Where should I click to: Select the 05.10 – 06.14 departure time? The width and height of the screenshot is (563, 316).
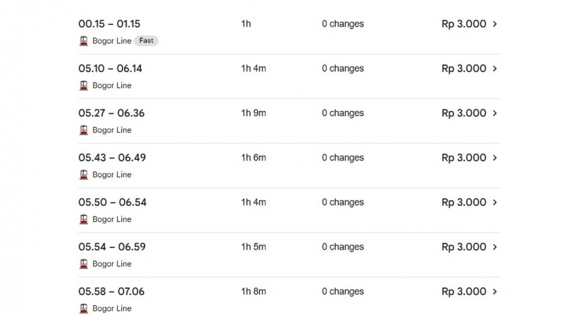coord(110,69)
